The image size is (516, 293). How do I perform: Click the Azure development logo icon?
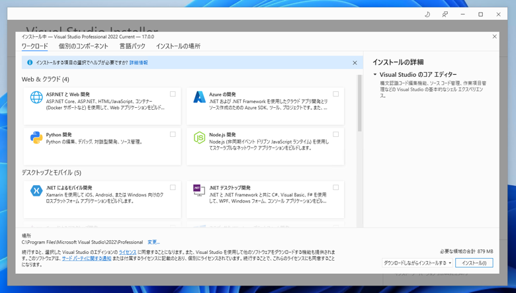click(199, 97)
